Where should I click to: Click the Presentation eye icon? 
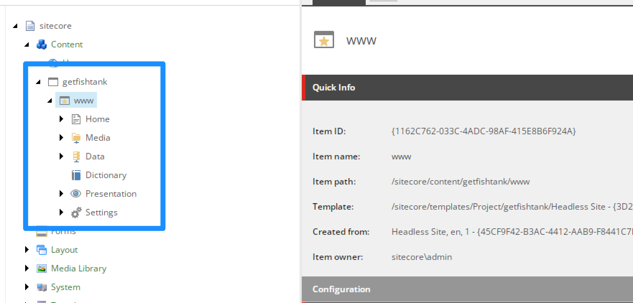[76, 194]
